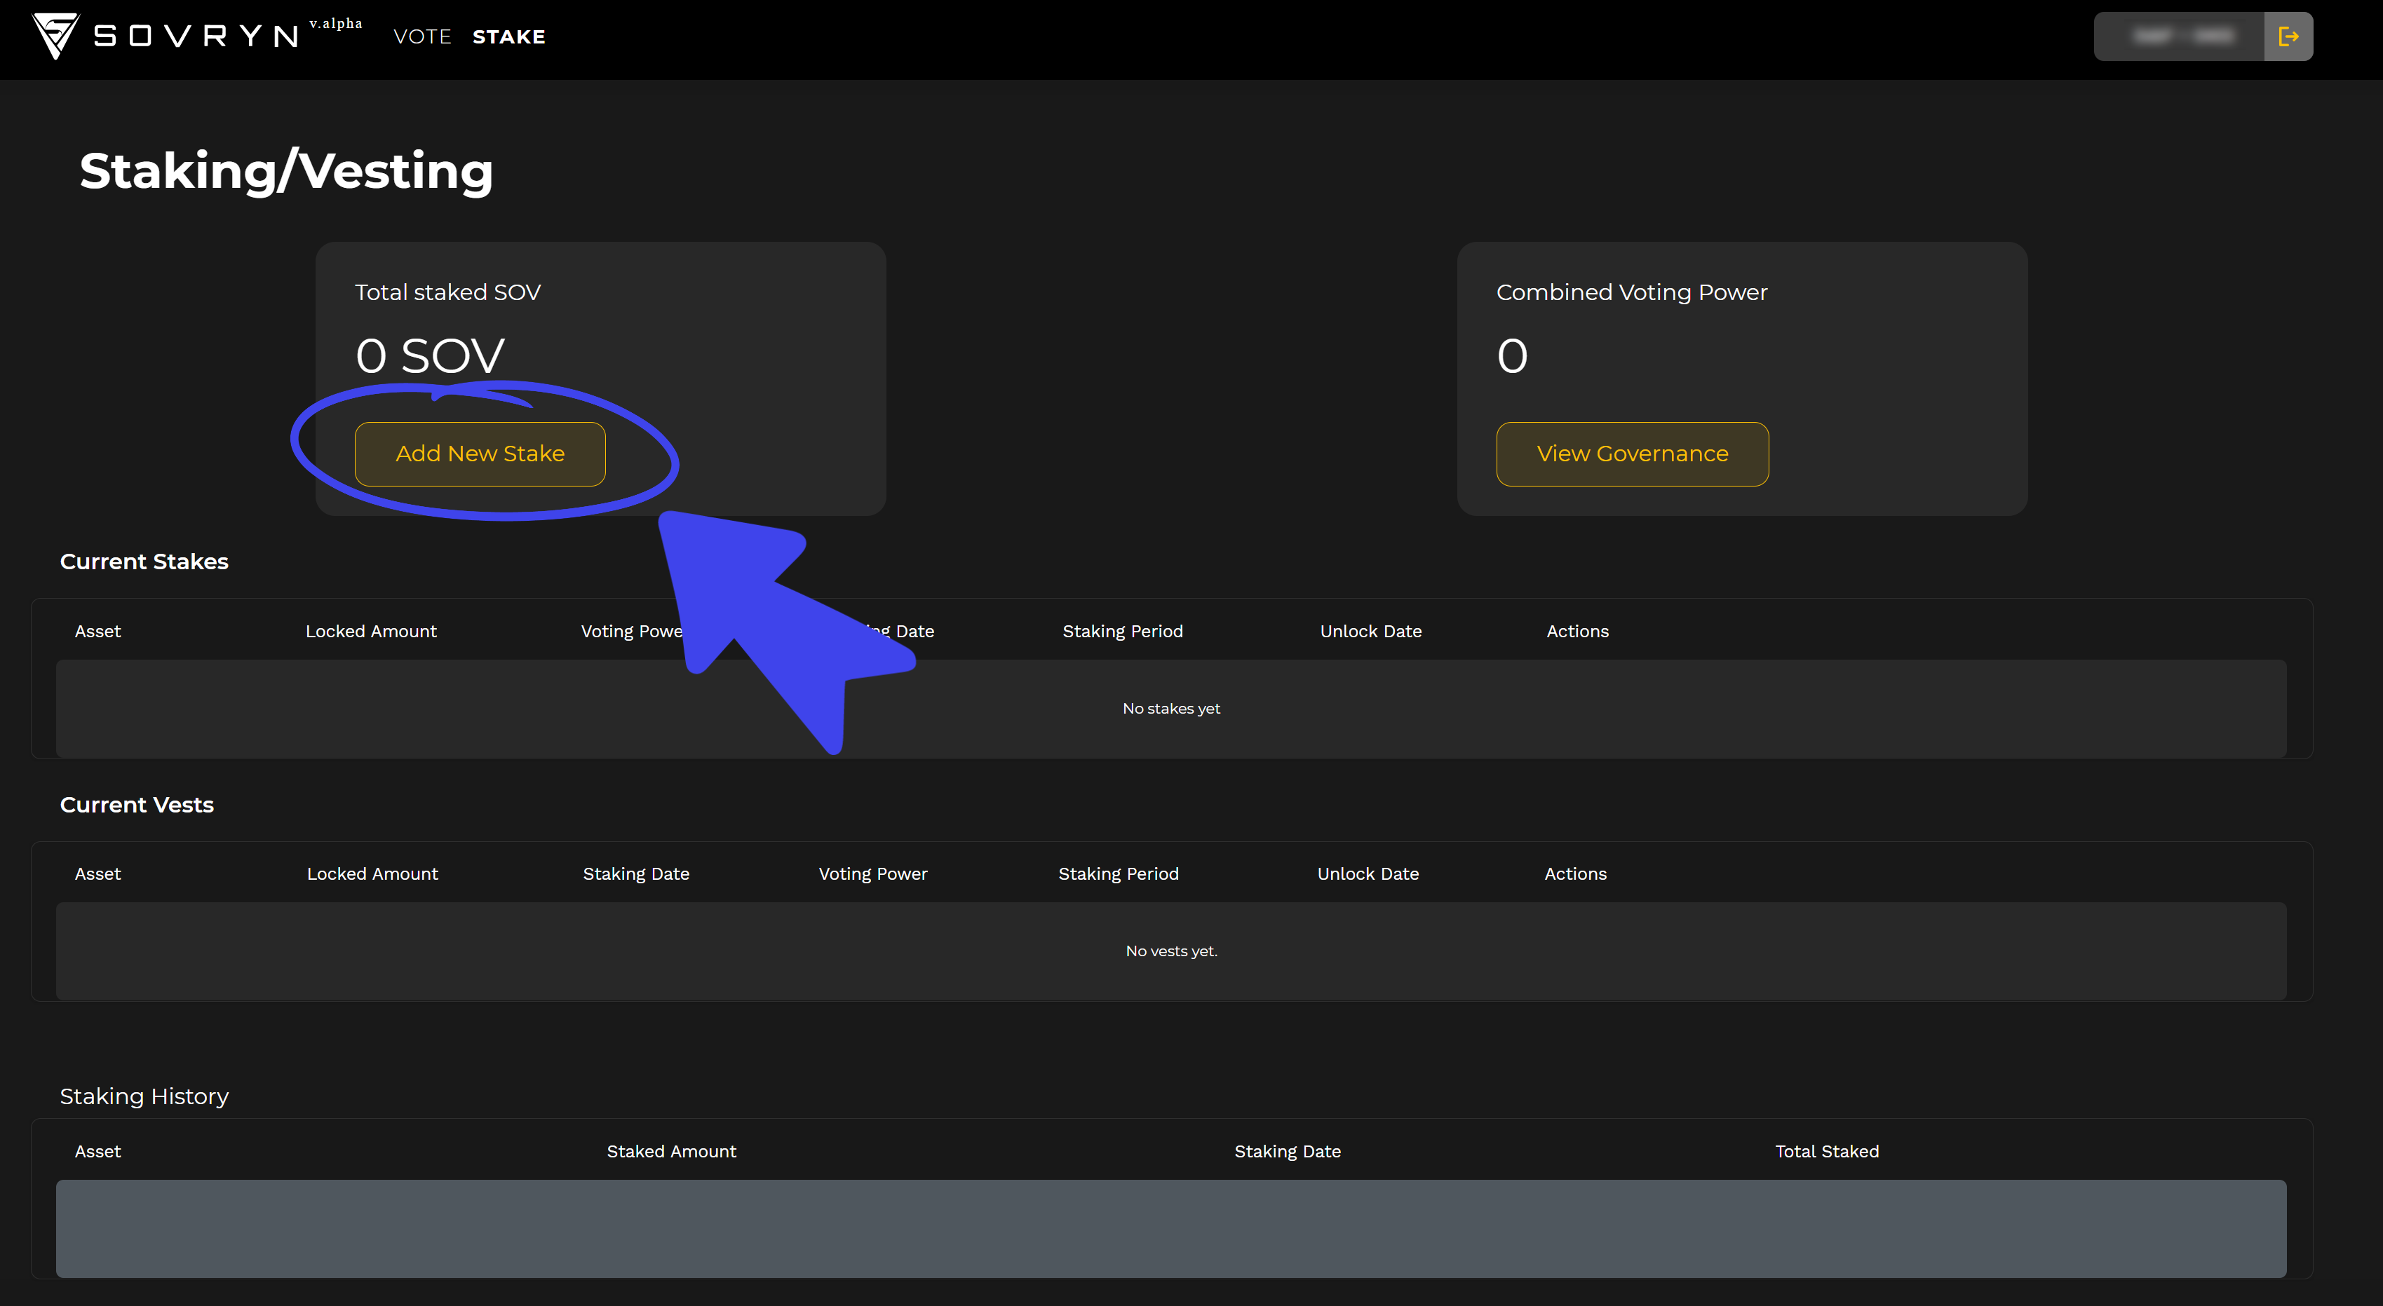
Task: Click the Add New Stake button
Action: [x=480, y=454]
